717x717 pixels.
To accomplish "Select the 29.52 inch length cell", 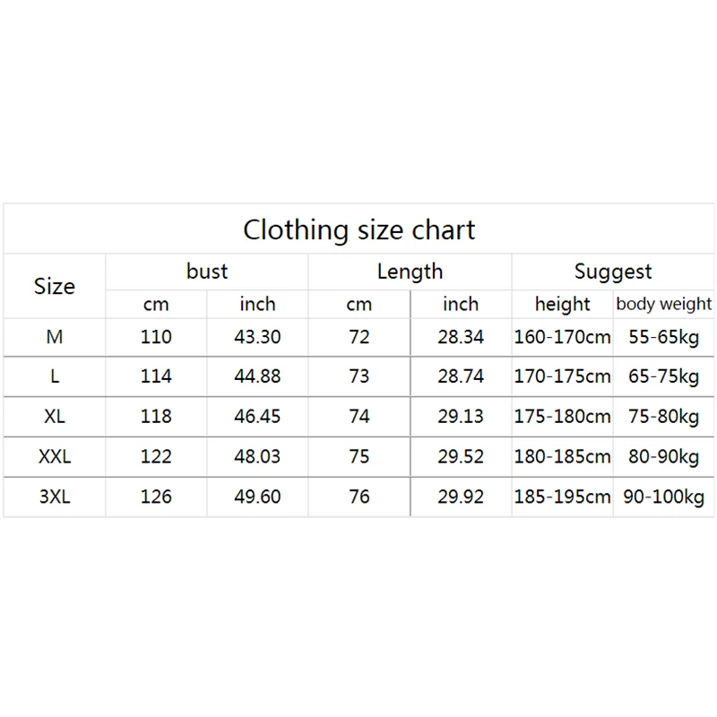I will 461,456.
